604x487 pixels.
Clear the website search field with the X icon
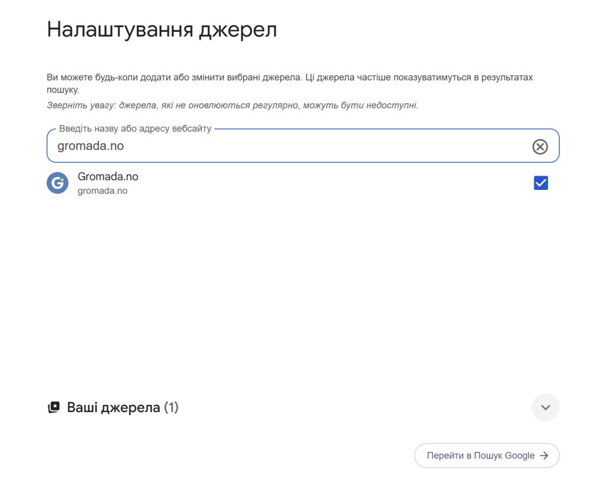(540, 147)
